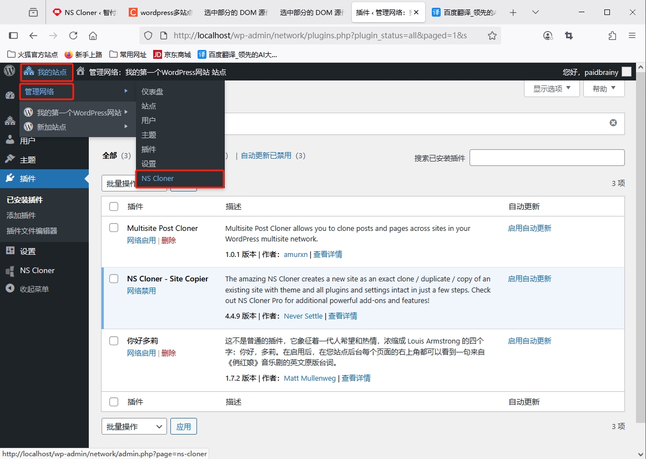Image resolution: width=646 pixels, height=459 pixels.
Task: Open the Never Settle author link
Action: pyautogui.click(x=303, y=316)
